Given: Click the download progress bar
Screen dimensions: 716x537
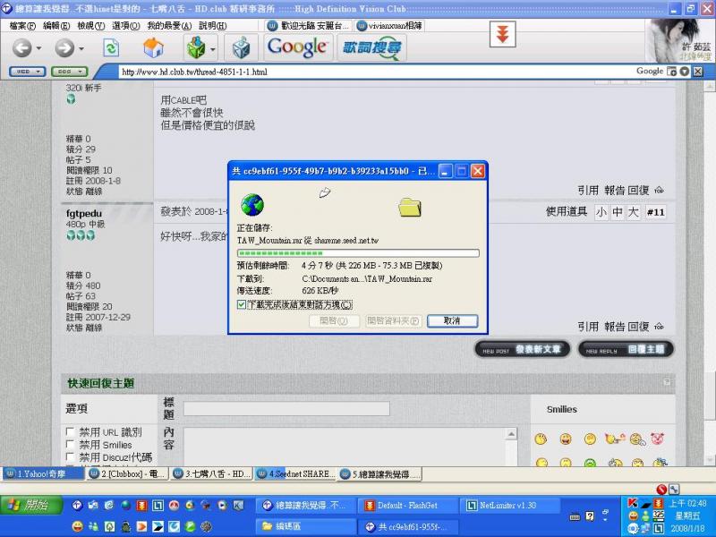Looking at the screenshot, I should tap(358, 253).
